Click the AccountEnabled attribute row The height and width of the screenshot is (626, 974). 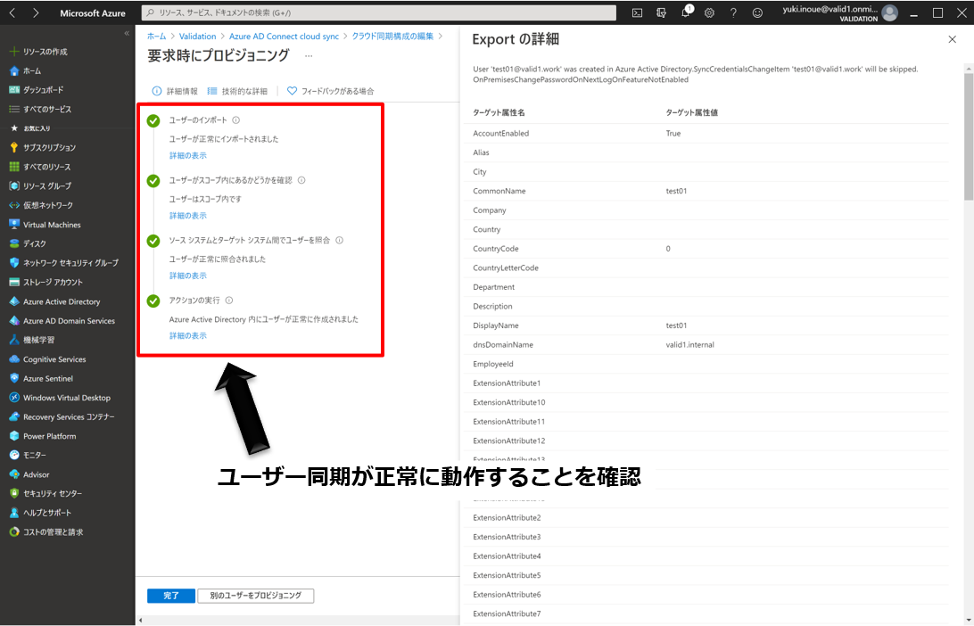pyautogui.click(x=706, y=134)
